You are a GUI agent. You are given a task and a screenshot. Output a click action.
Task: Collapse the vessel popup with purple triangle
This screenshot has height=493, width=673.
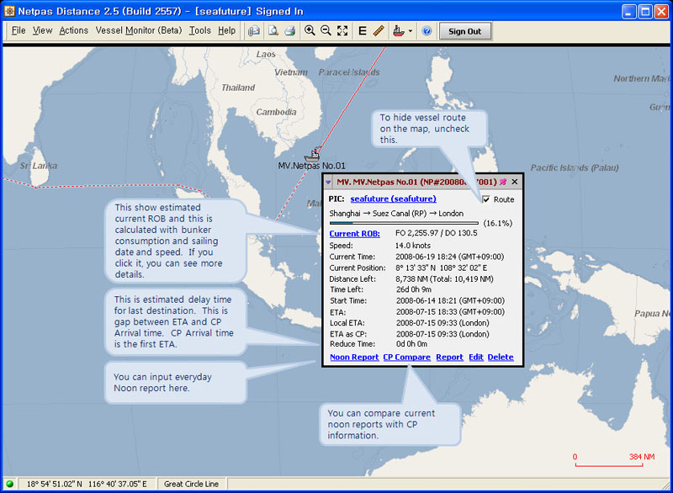[328, 183]
